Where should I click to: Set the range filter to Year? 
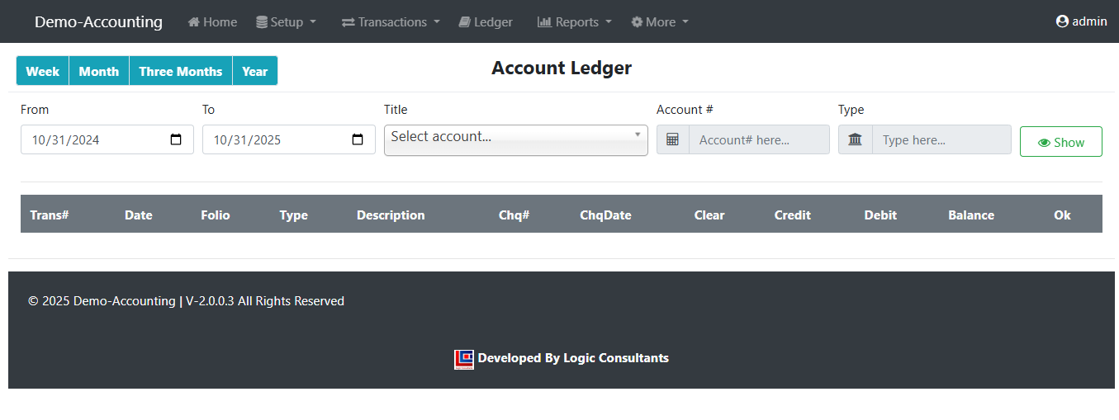point(254,71)
